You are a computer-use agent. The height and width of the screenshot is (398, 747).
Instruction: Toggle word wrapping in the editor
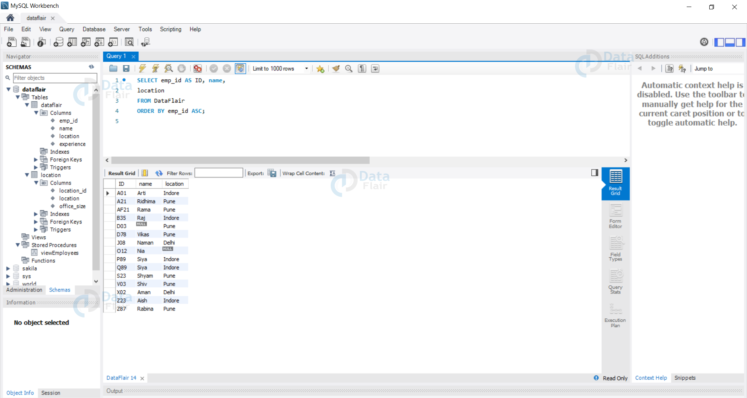(375, 68)
